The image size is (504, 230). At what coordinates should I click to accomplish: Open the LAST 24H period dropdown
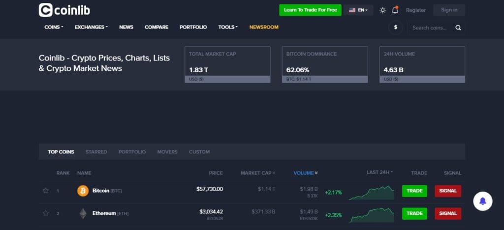(379, 172)
